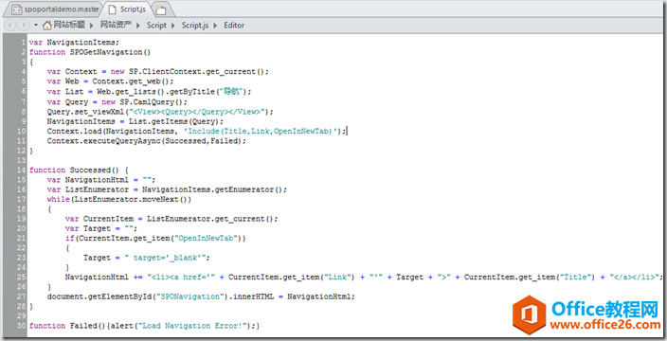The height and width of the screenshot is (341, 667).
Task: Click the spoportaldemo.master file icon
Action: click(x=17, y=9)
